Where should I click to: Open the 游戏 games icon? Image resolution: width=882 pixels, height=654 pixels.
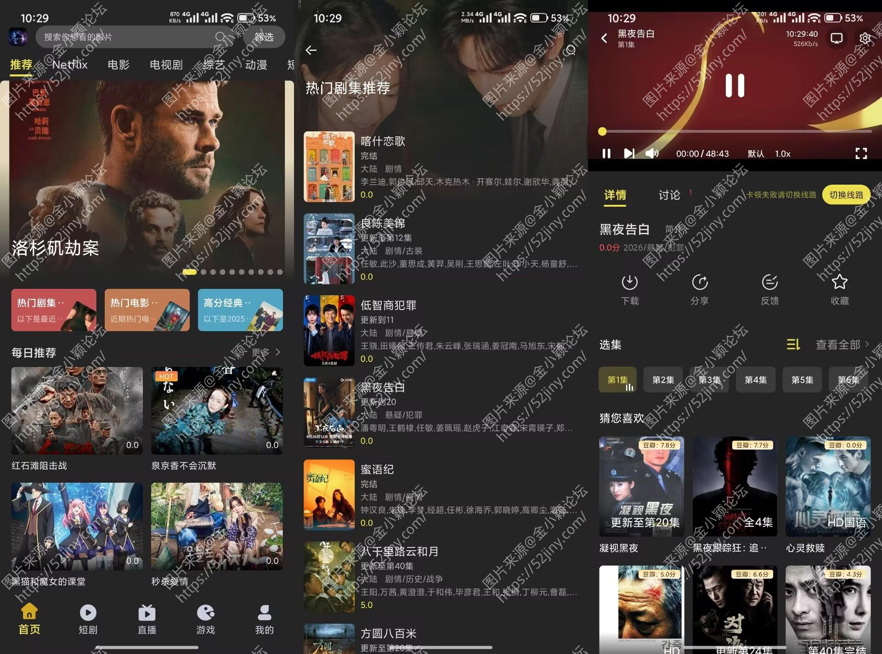[x=206, y=613]
